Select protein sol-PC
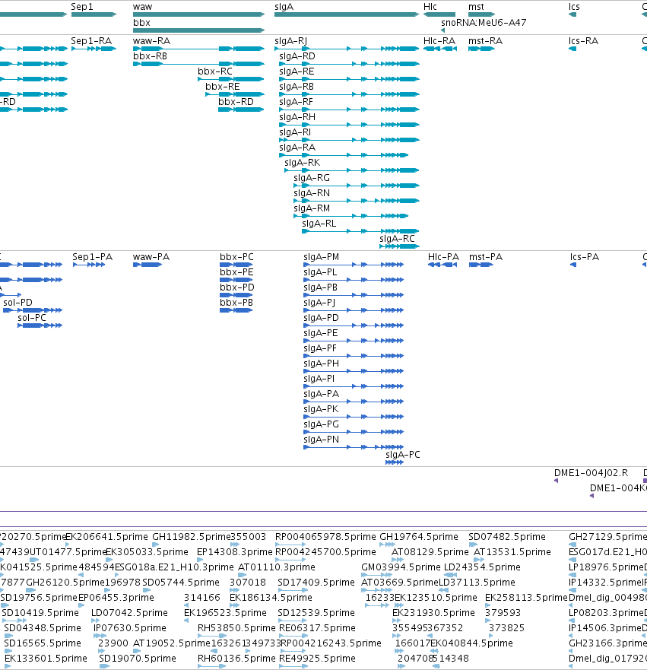This screenshot has height=670, width=647. point(40,325)
